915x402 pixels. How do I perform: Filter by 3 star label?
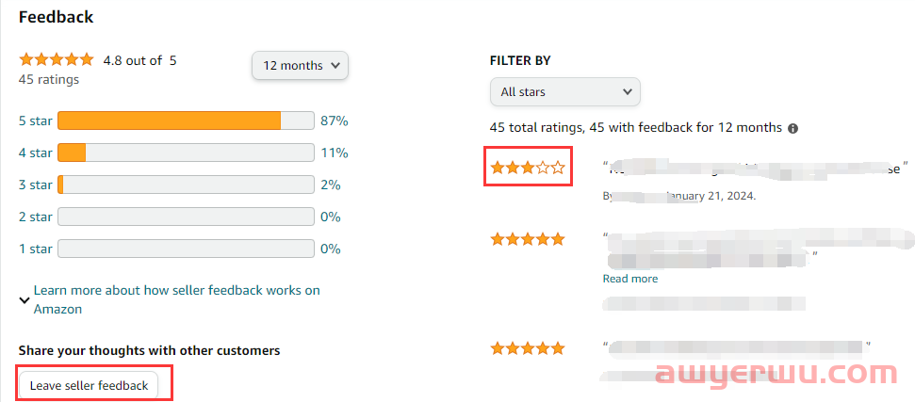pos(36,185)
